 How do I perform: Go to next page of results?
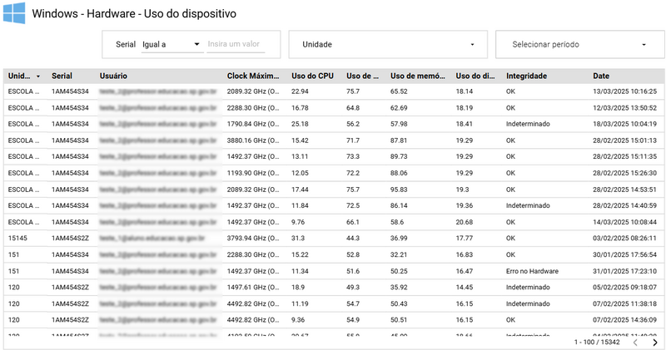click(655, 342)
